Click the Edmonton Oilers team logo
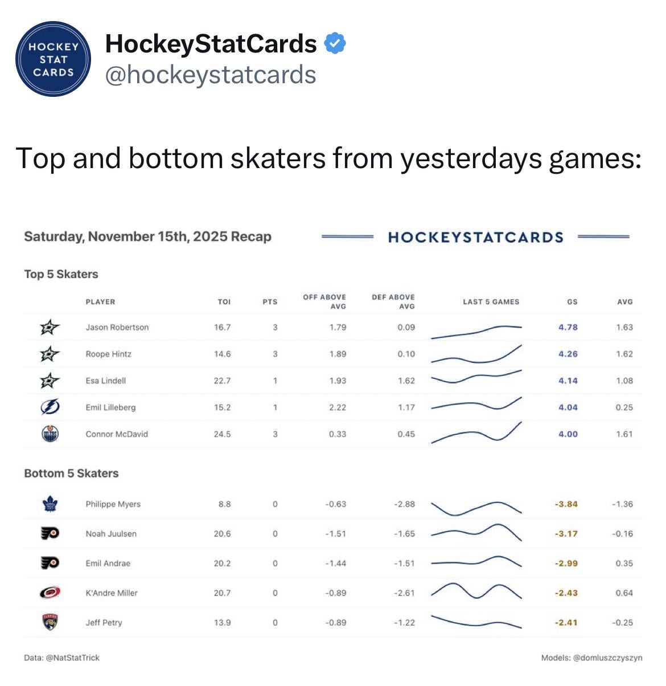666x686 pixels. (50, 434)
